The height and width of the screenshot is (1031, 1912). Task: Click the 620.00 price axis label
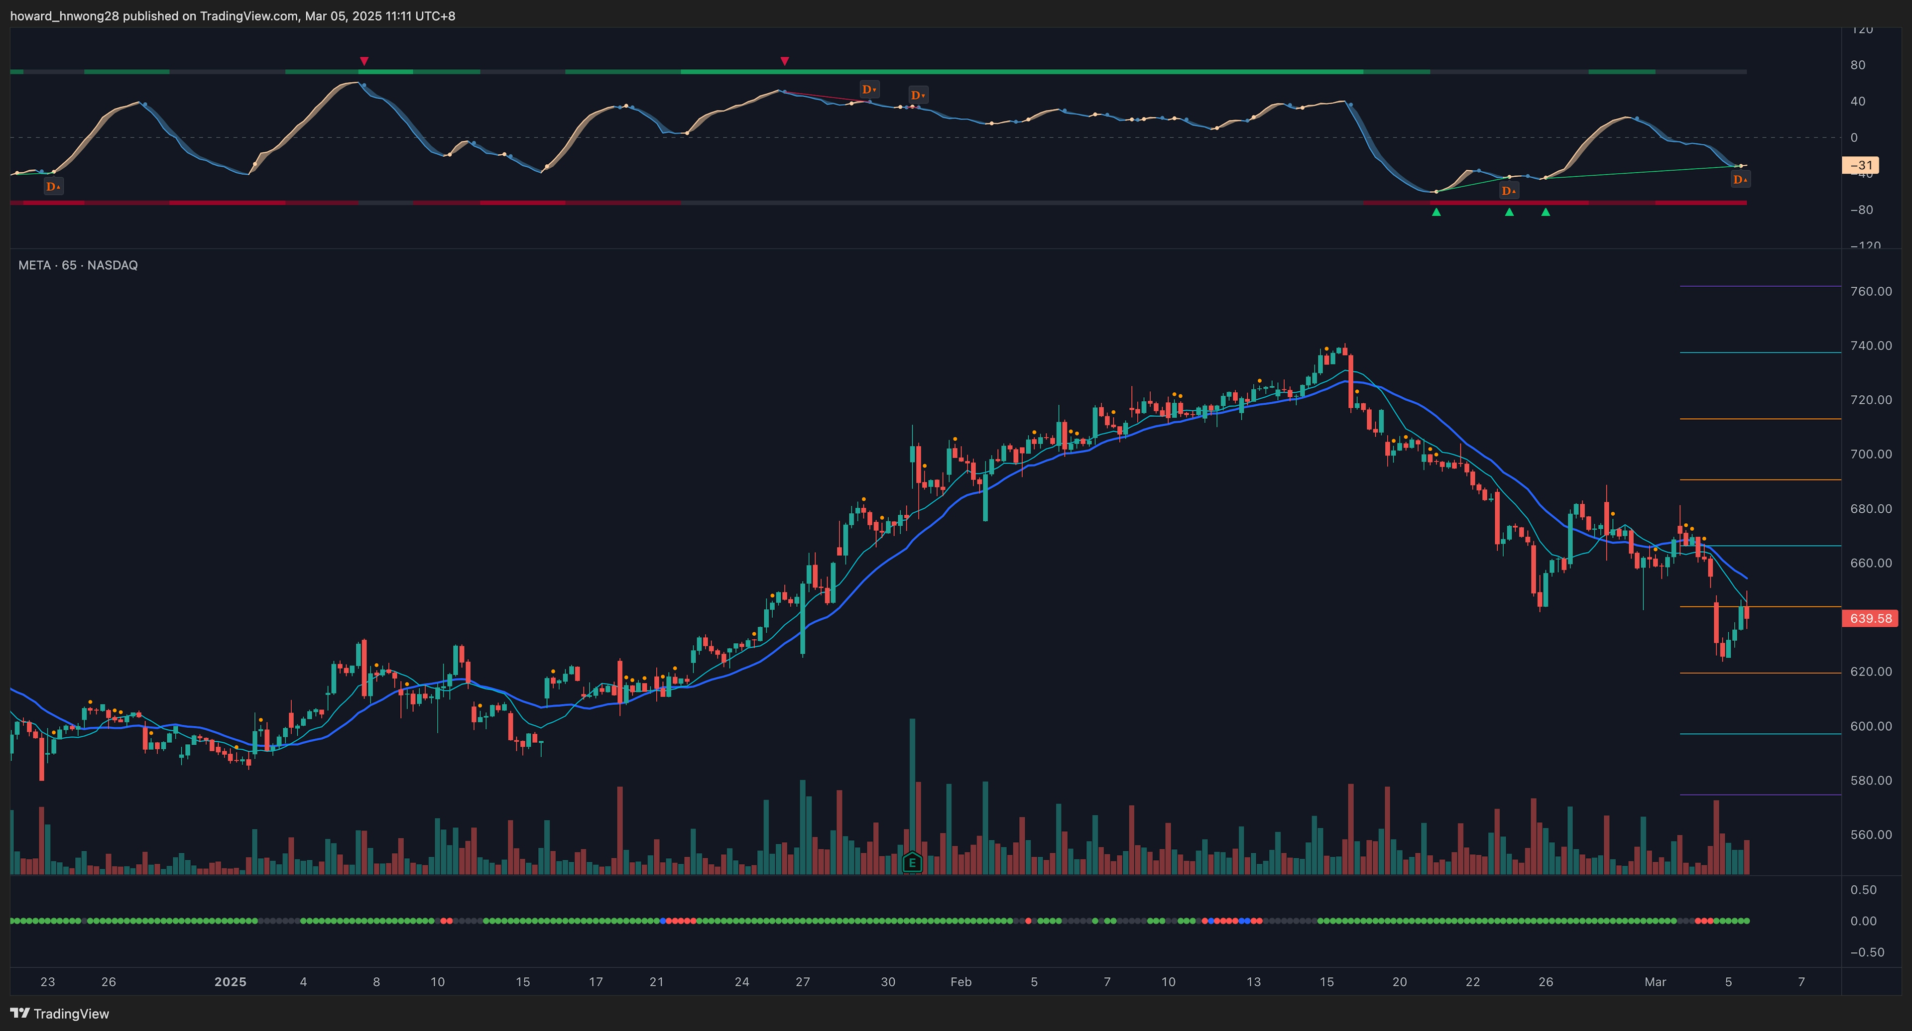1871,671
